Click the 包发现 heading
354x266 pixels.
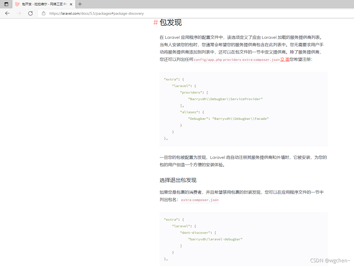tap(171, 23)
